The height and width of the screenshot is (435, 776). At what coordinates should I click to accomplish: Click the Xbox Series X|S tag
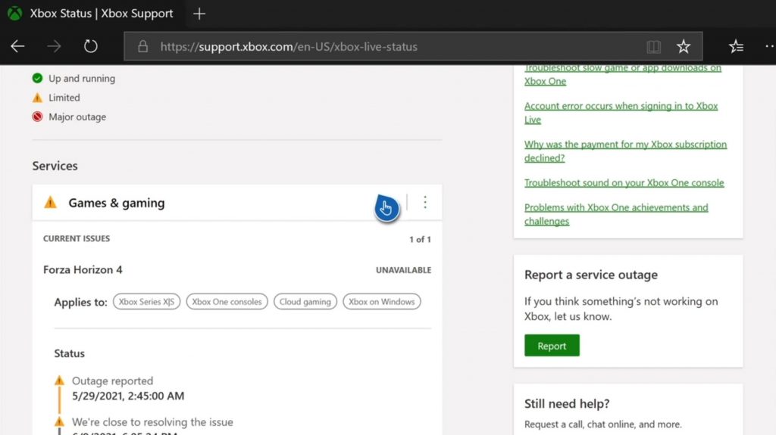(x=146, y=302)
